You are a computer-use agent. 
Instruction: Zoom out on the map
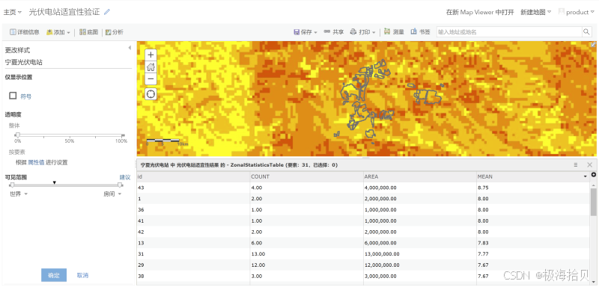151,79
